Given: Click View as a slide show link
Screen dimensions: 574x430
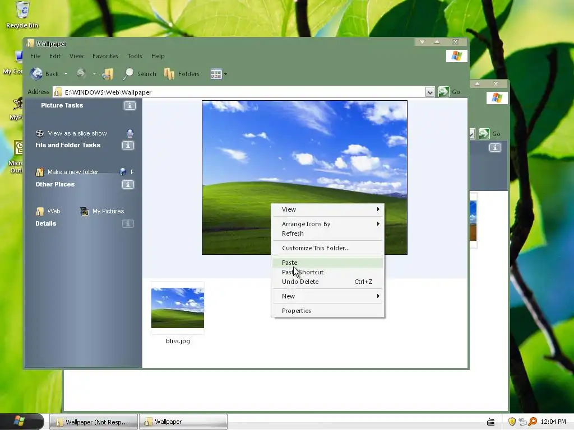Looking at the screenshot, I should click(x=77, y=133).
